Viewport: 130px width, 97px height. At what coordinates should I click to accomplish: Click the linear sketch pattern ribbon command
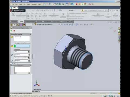coord(76,16)
